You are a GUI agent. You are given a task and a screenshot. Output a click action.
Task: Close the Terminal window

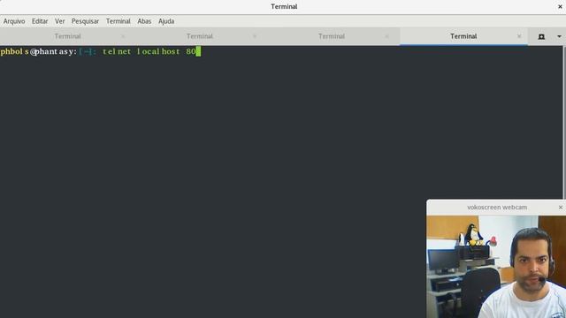560,6
